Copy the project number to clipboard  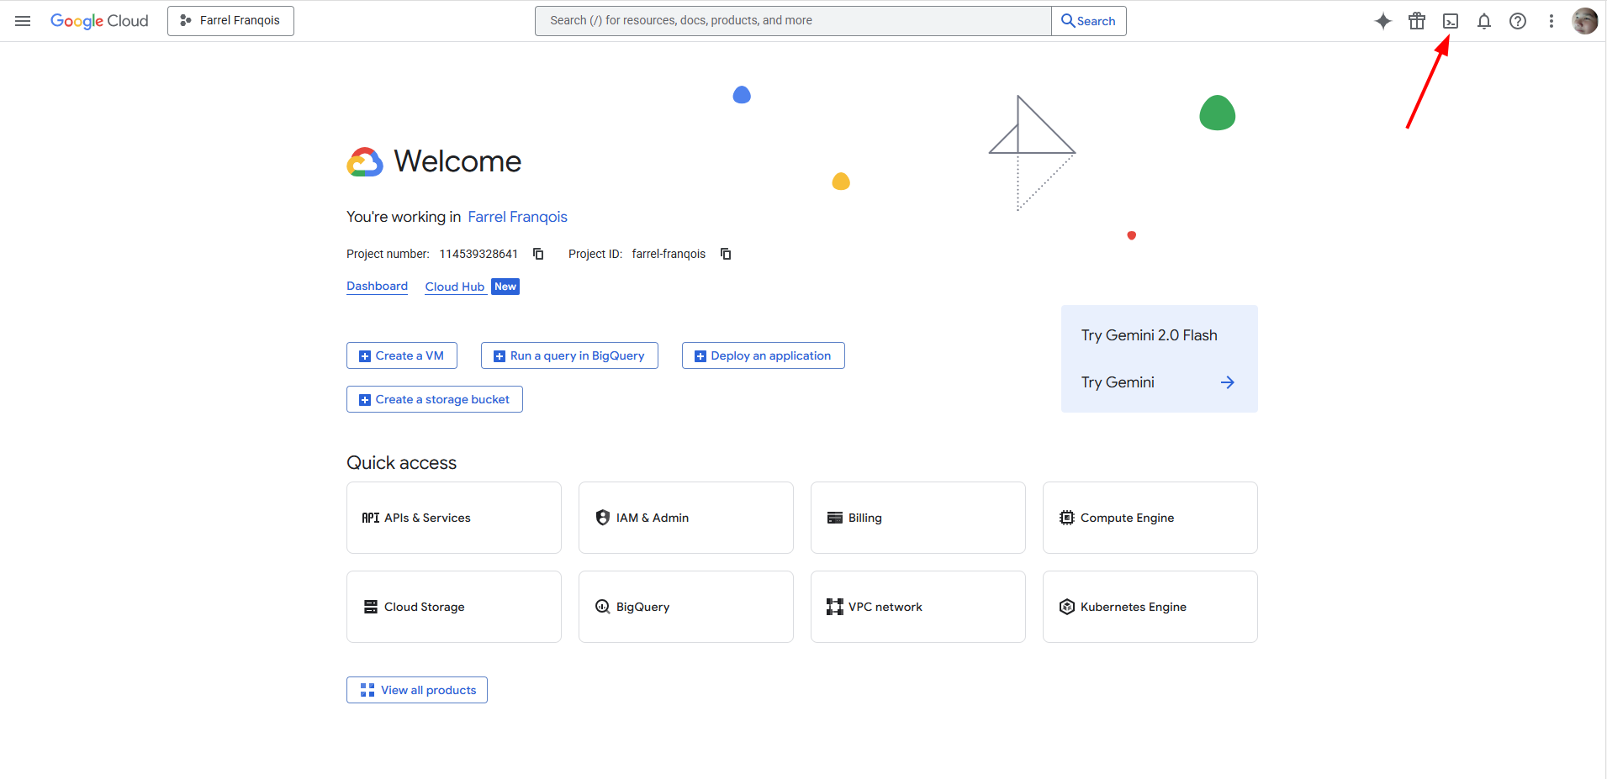[538, 254]
